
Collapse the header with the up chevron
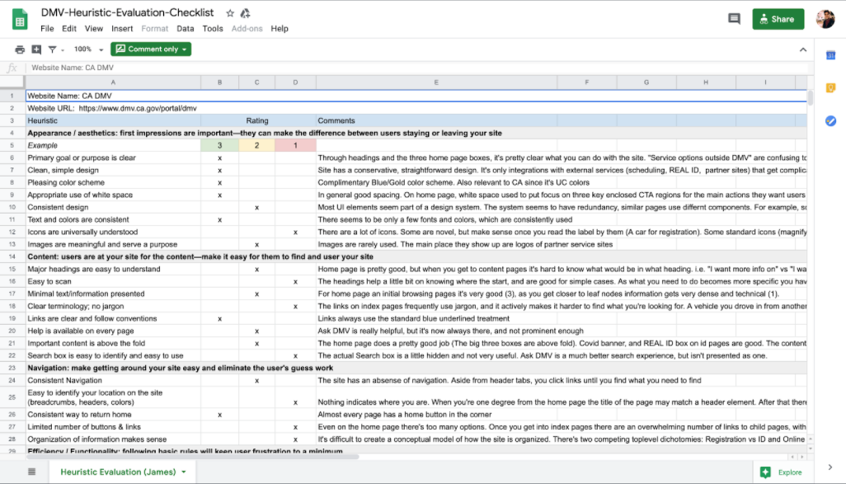click(803, 49)
